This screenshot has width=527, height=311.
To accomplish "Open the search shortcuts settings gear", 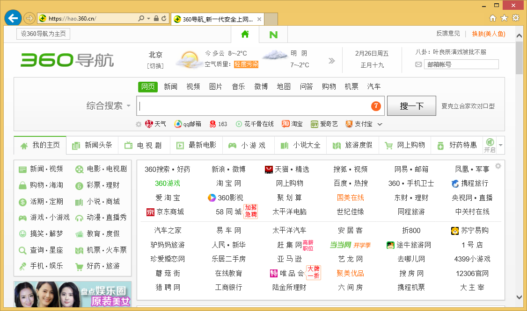I will pos(139,124).
